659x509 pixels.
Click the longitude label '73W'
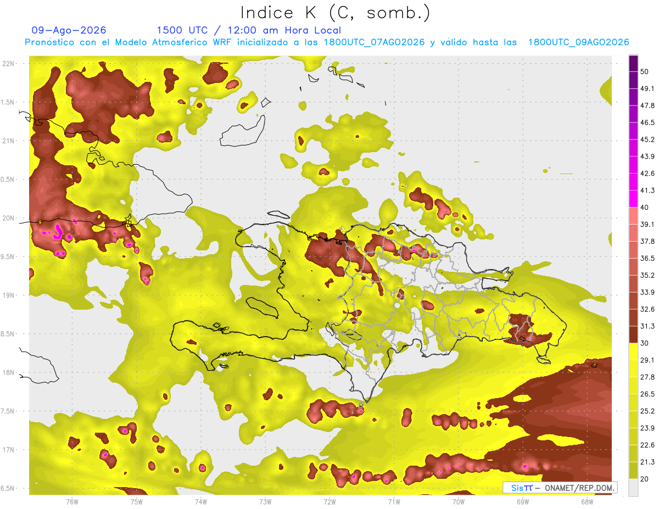(x=265, y=501)
